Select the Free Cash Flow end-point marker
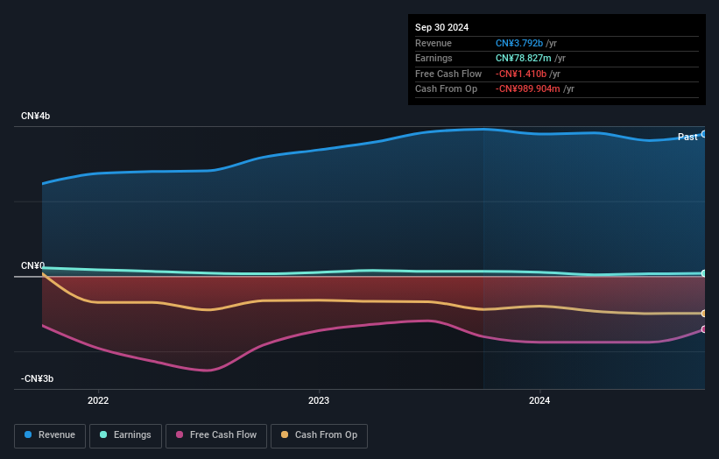The height and width of the screenshot is (459, 719). point(704,329)
